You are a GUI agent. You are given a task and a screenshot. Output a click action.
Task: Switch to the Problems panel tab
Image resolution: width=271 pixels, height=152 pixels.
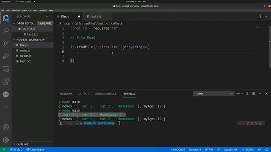pyautogui.click(x=66, y=94)
